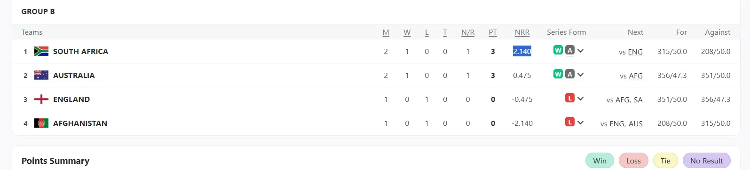Click Afghanistan's red L form badge
The height and width of the screenshot is (170, 750).
tap(569, 122)
